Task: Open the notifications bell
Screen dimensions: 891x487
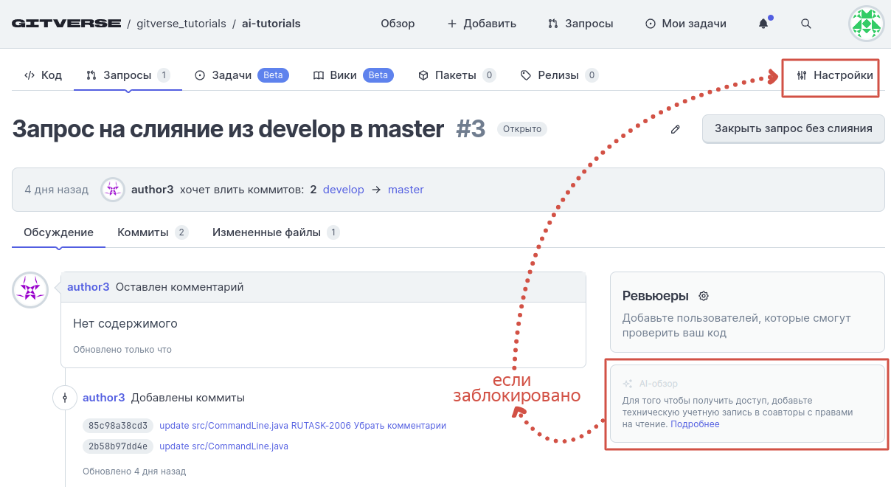Action: click(763, 24)
